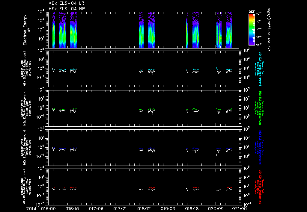Click the 10^-7 bottom tick of the colorbar
This screenshot has width=307, height=212.
click(x=259, y=45)
